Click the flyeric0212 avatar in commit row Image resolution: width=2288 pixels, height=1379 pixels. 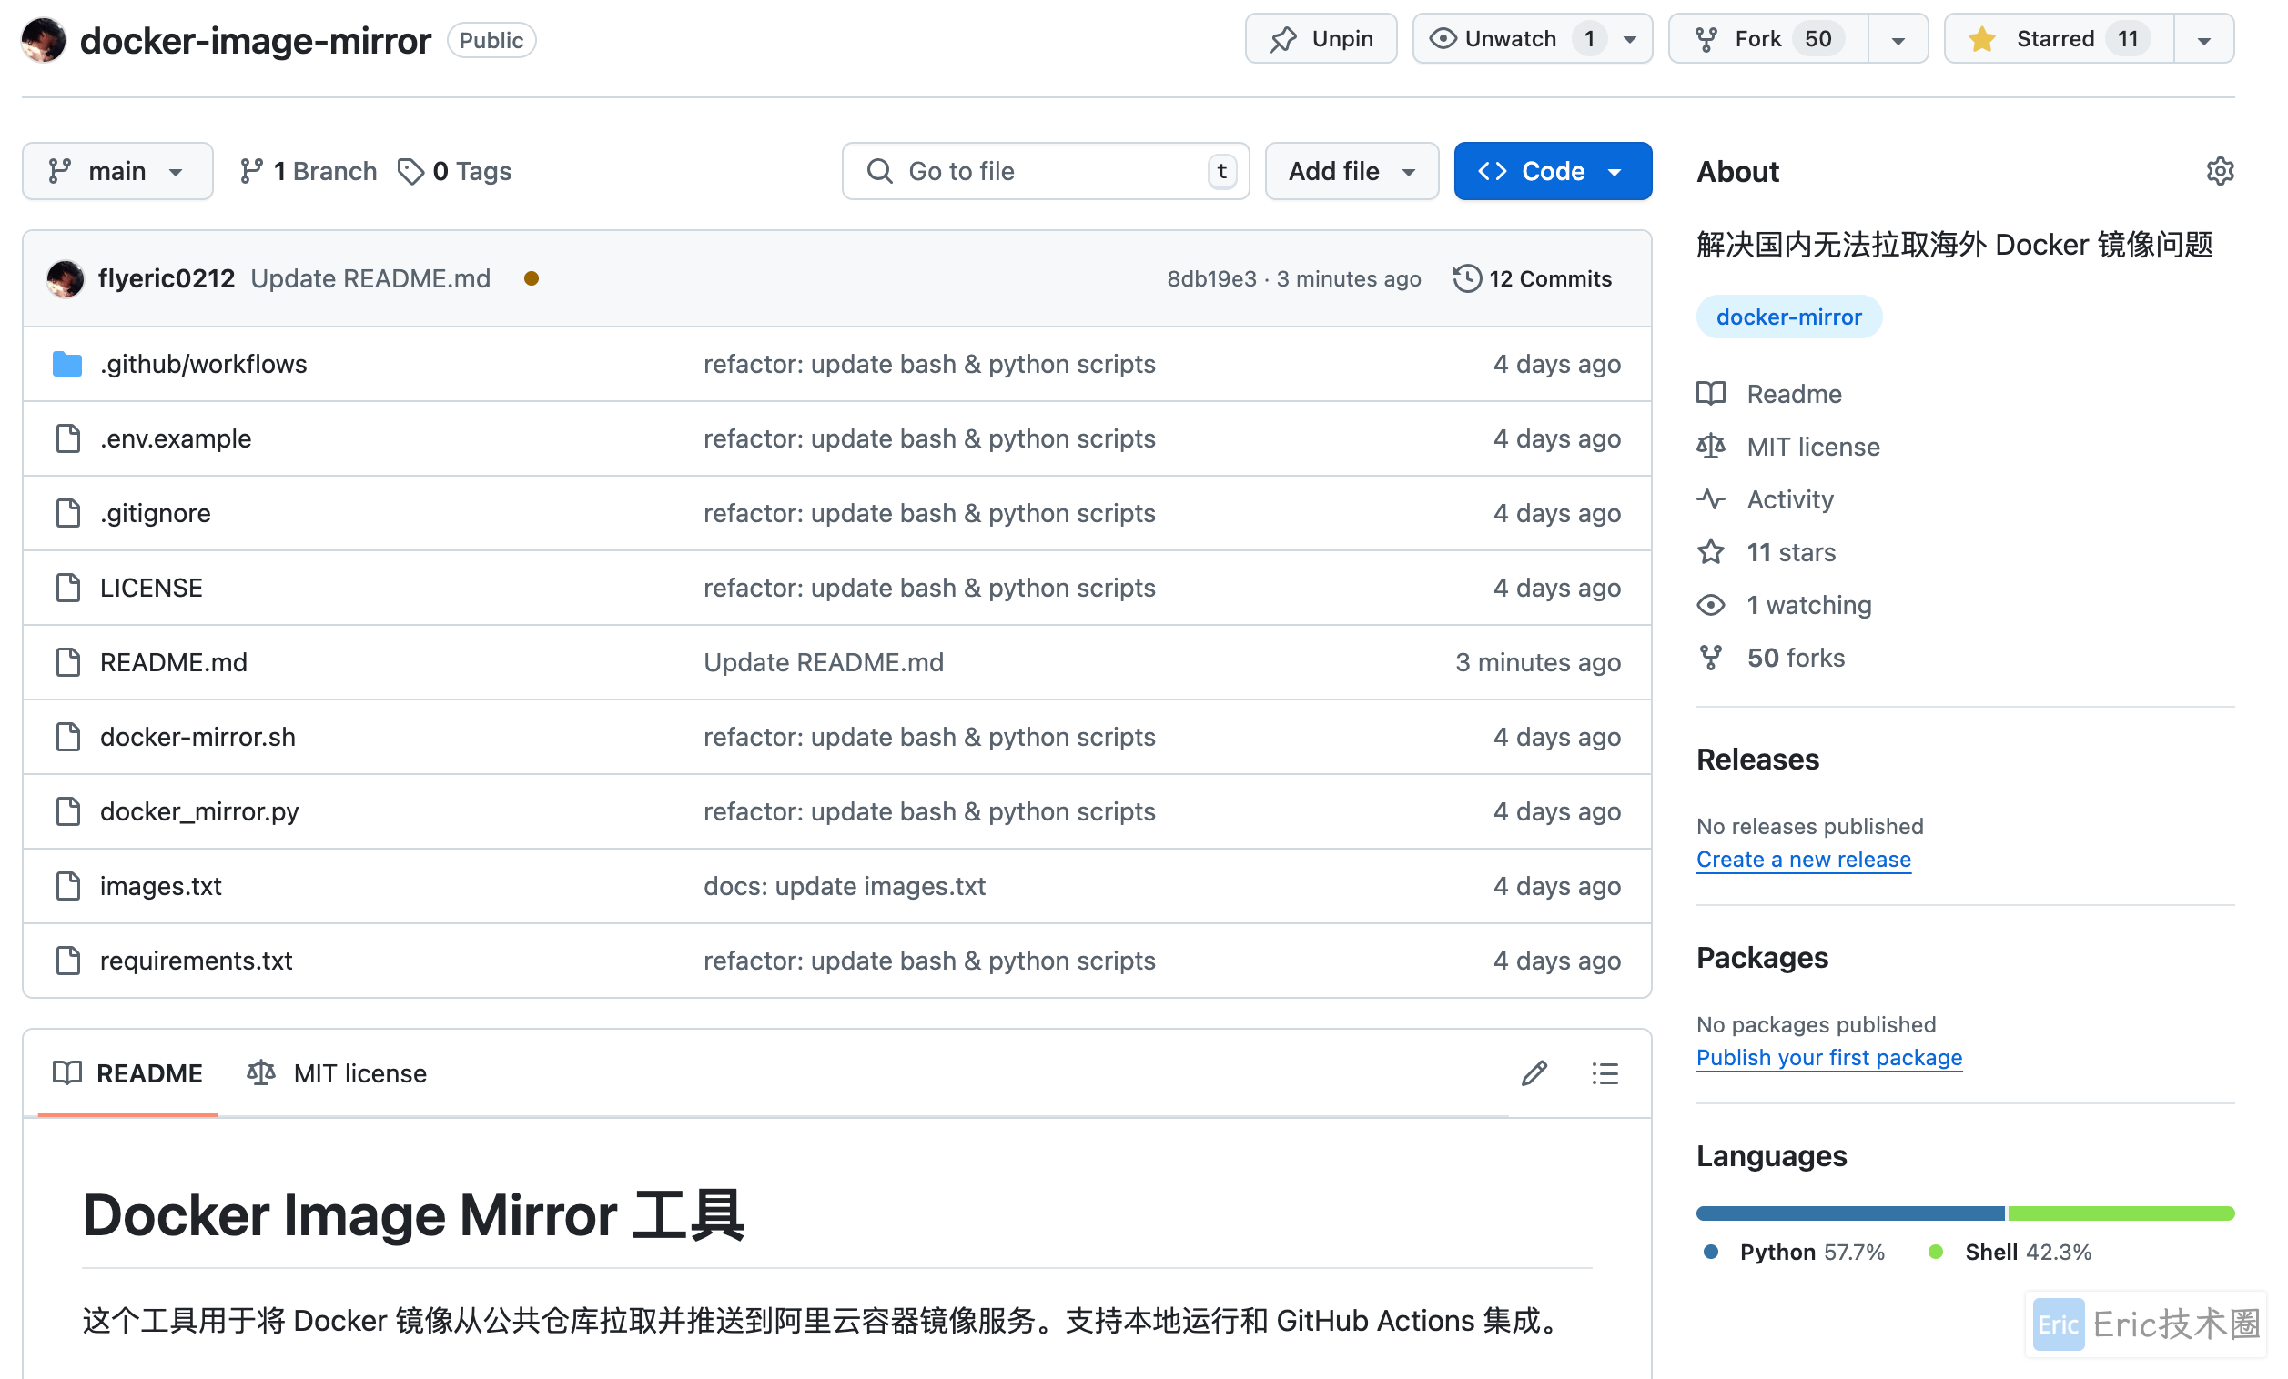[x=65, y=278]
